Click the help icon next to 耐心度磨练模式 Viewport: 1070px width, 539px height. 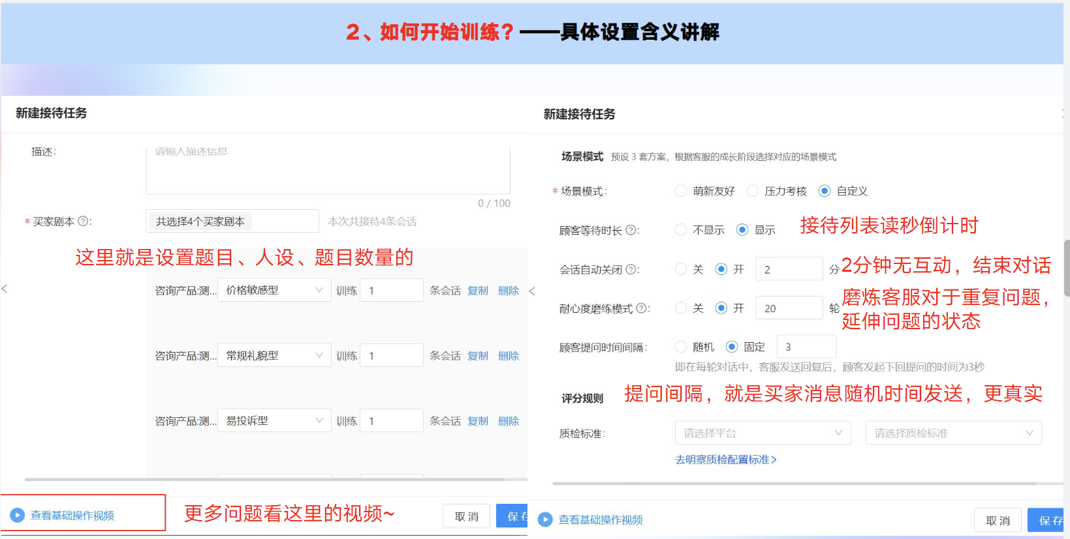(x=641, y=308)
